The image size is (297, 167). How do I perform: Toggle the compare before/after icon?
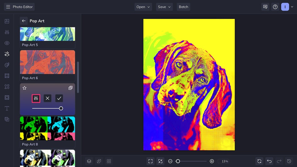click(x=99, y=161)
